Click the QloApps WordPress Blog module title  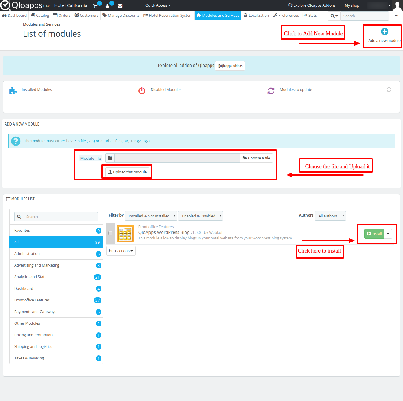164,232
